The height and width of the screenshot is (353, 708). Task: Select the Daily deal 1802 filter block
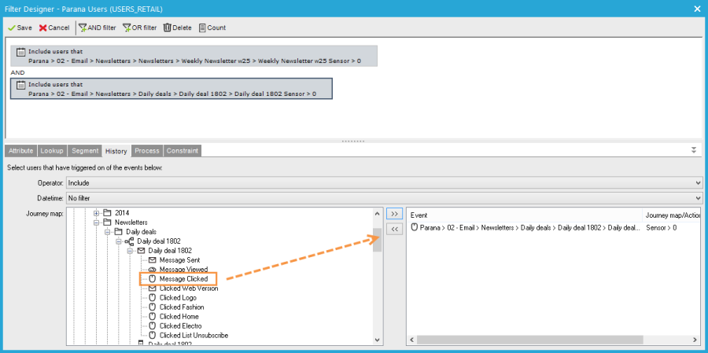pos(171,88)
